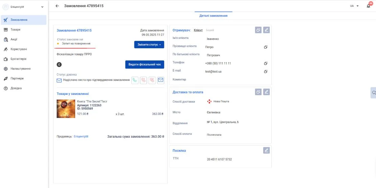Viewport: 376px width, 188px height.
Task: Copy the client surname Петро
Action: tap(266, 47)
